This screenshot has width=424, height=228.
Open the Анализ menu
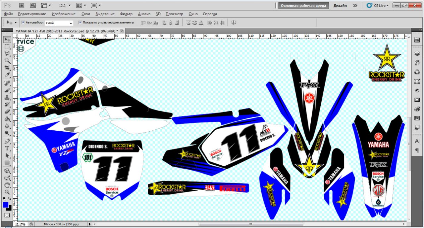(144, 14)
